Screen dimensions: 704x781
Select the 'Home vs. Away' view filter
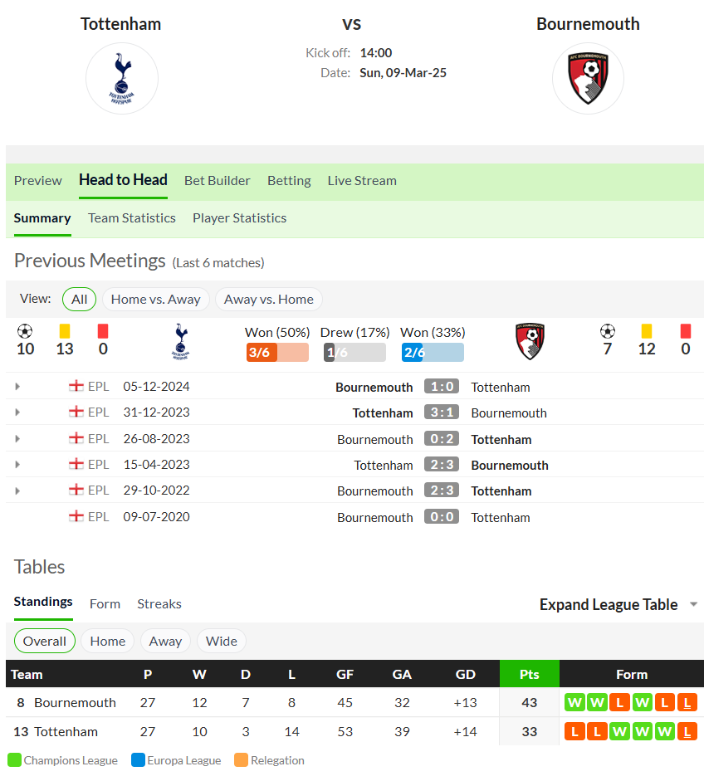(155, 300)
